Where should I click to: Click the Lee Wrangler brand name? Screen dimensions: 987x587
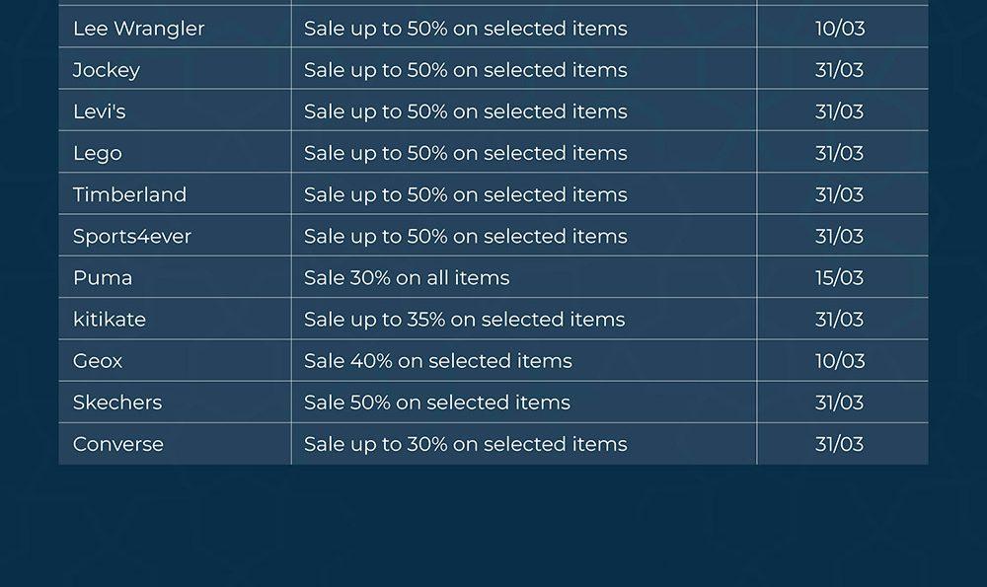pos(138,29)
